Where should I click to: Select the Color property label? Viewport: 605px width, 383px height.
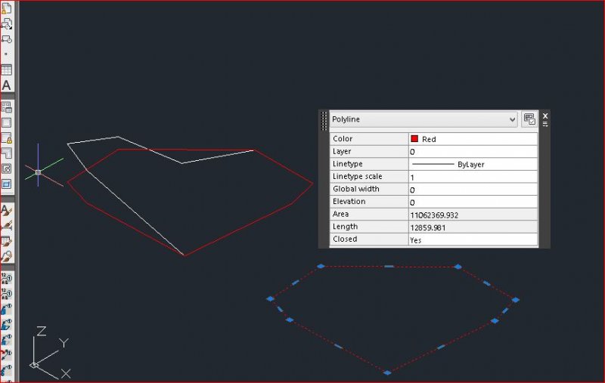[343, 139]
